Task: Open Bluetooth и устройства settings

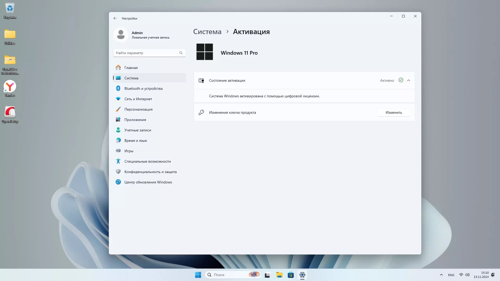Action: click(143, 88)
